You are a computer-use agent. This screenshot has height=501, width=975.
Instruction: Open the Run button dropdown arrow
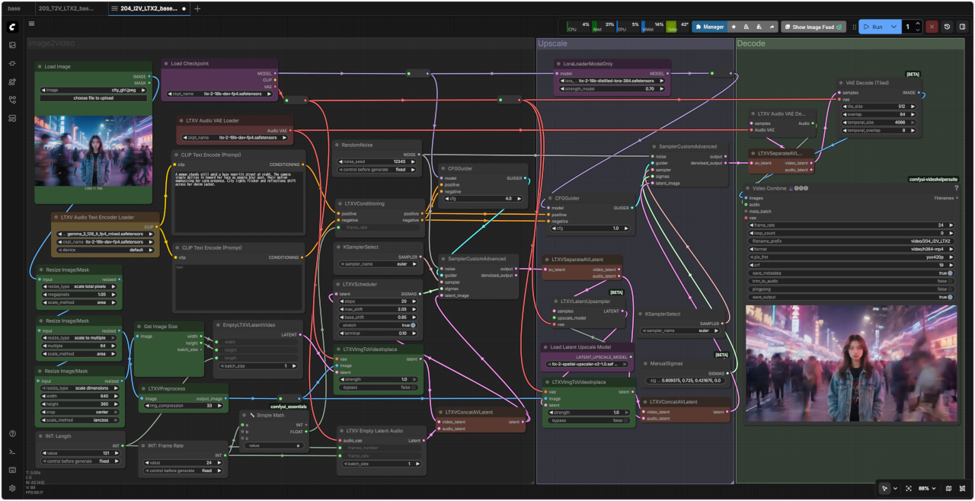895,27
